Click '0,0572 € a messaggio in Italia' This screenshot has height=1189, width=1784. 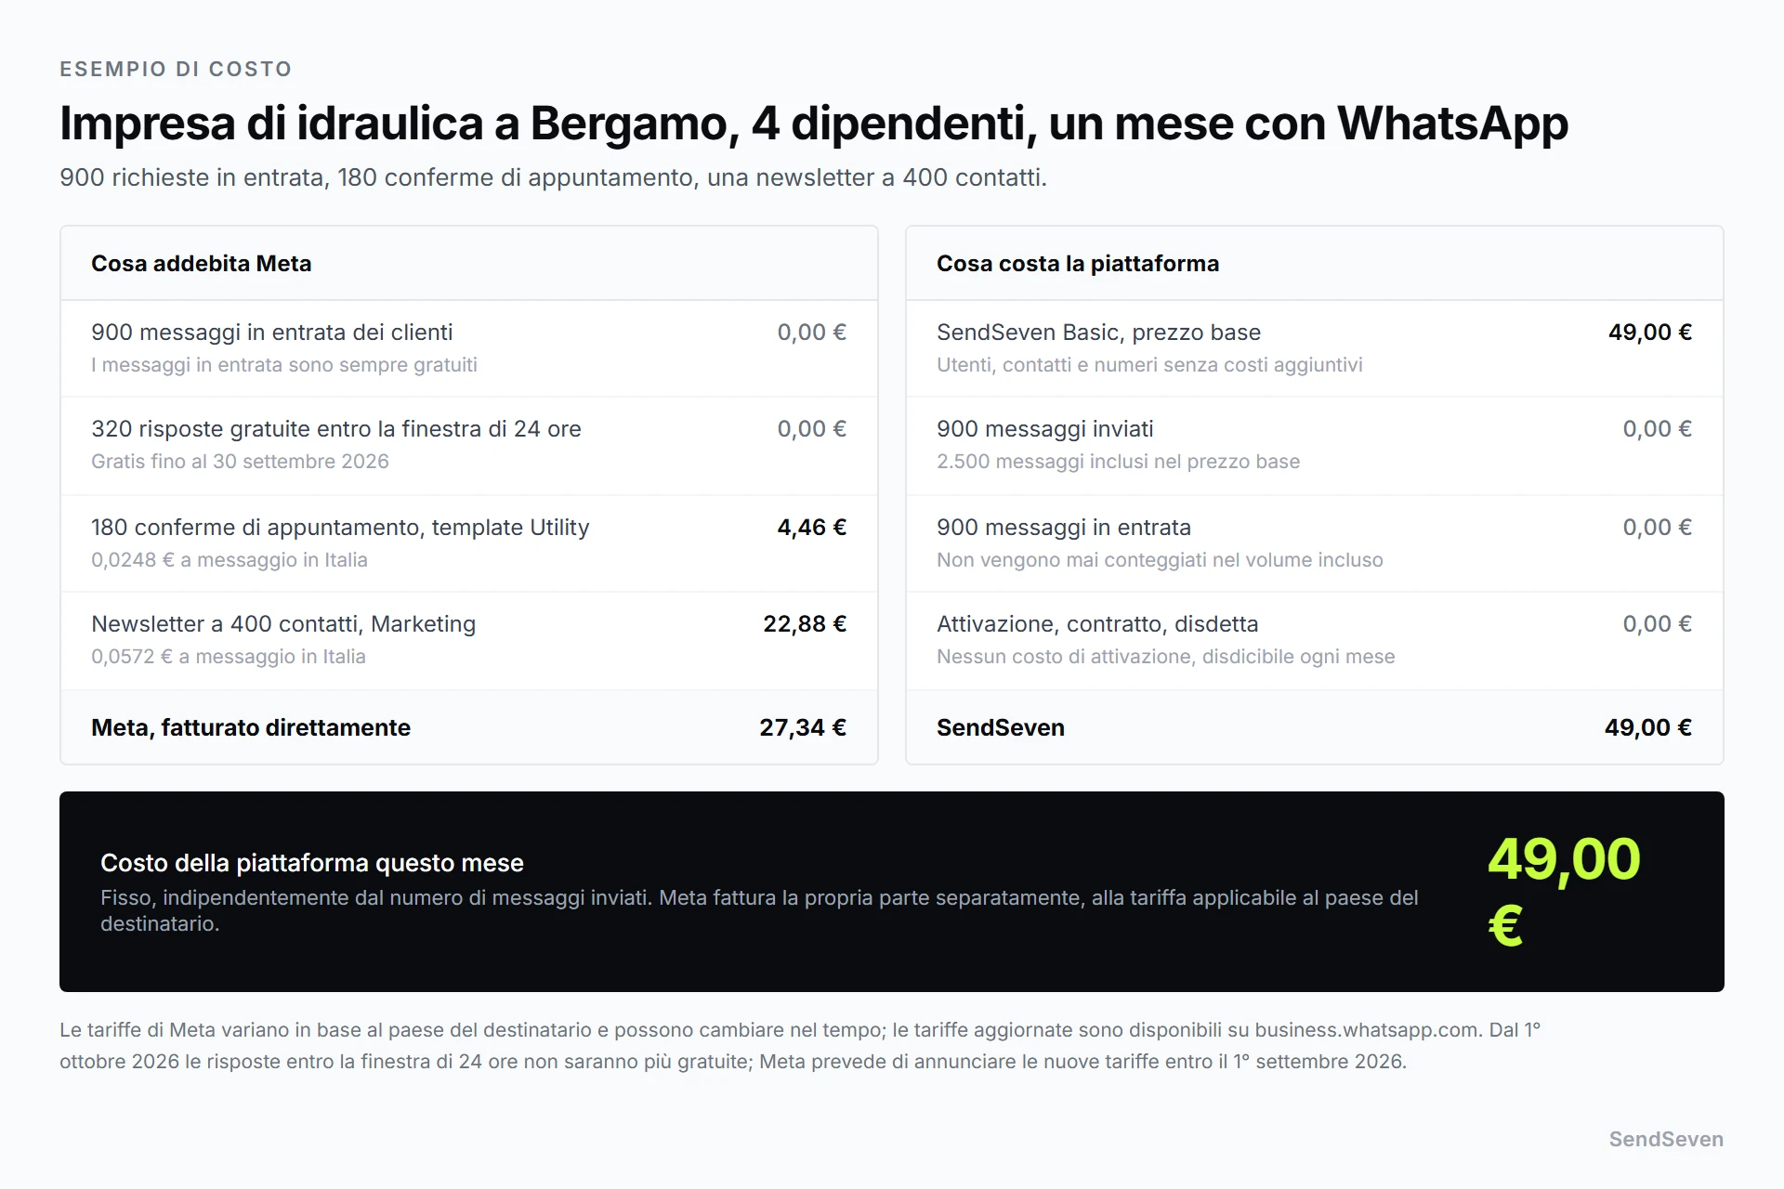[229, 657]
